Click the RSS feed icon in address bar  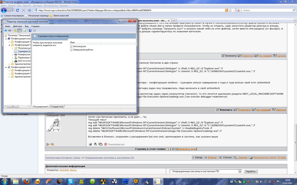click(226, 10)
